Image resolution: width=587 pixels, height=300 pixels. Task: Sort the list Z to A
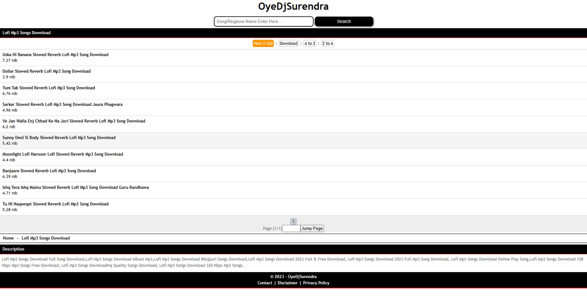(x=328, y=44)
